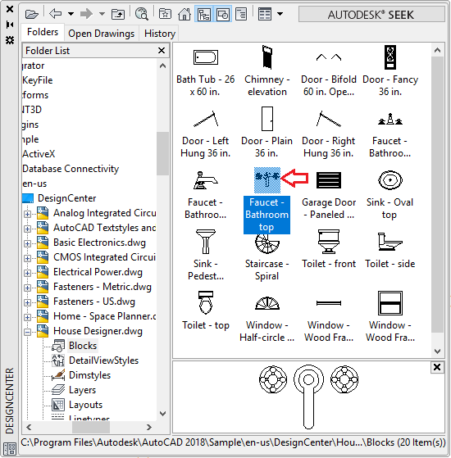Click the Home icon
451x458 pixels.
(184, 14)
